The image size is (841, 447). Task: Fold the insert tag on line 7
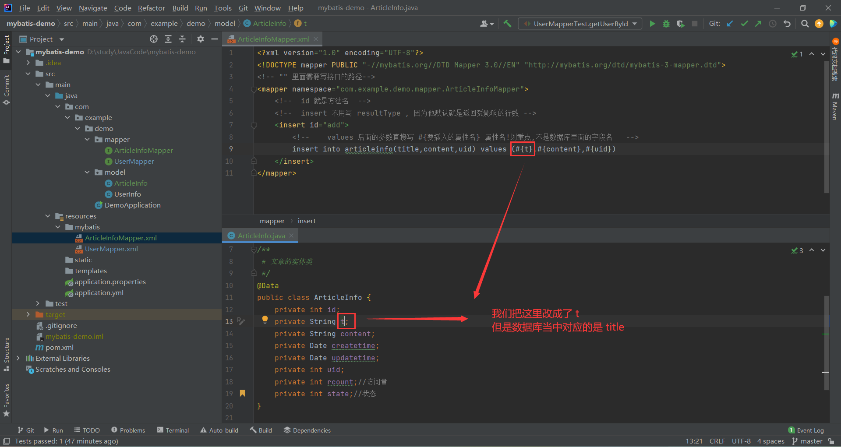(x=254, y=125)
